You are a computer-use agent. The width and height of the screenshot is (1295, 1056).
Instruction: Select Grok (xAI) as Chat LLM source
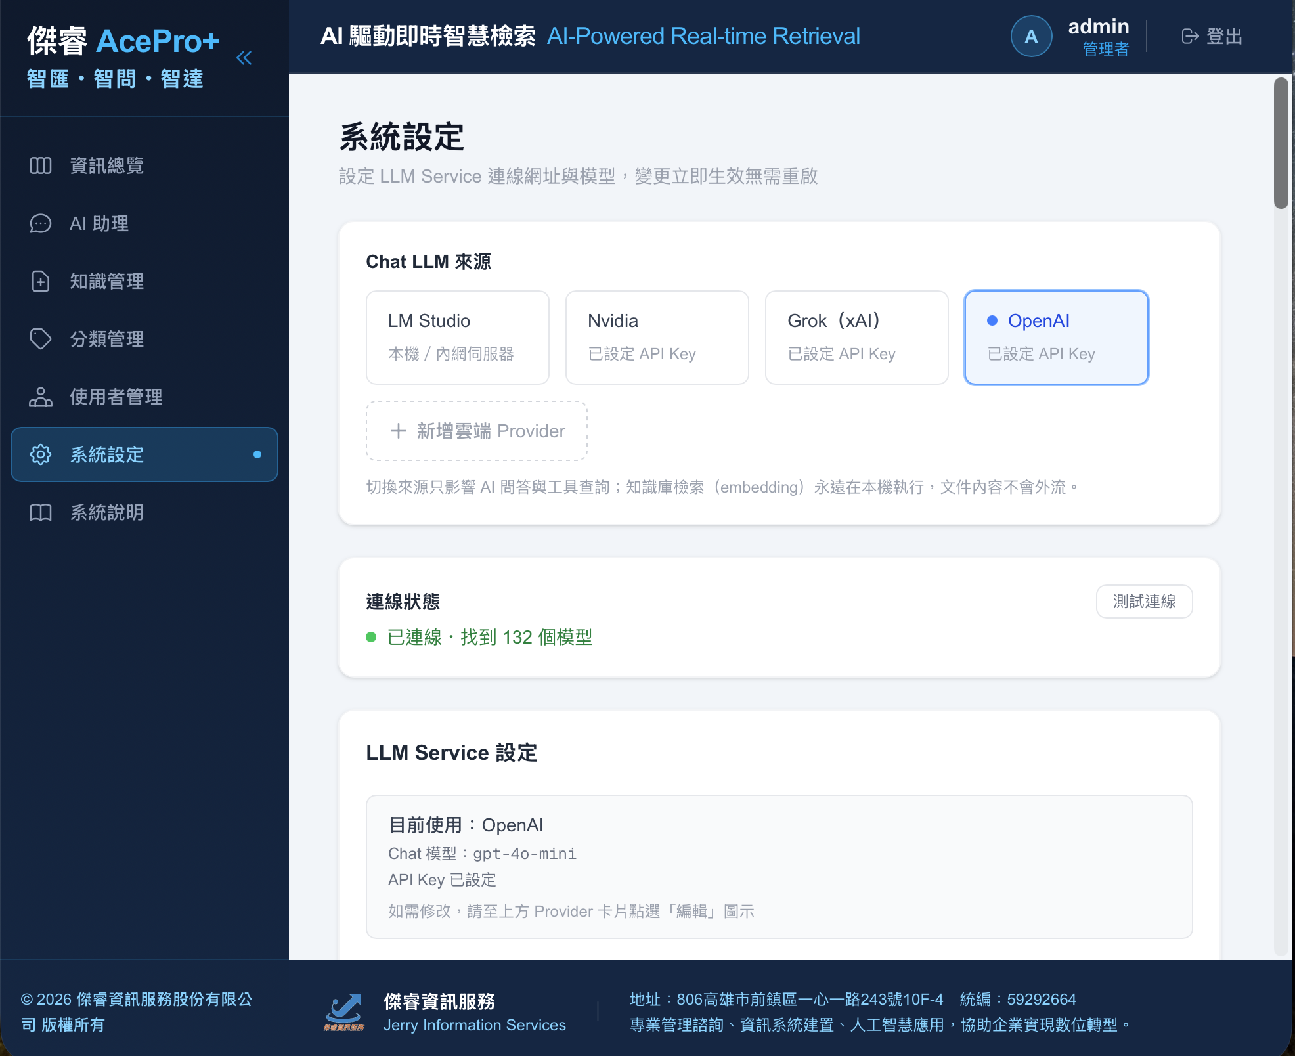click(857, 338)
